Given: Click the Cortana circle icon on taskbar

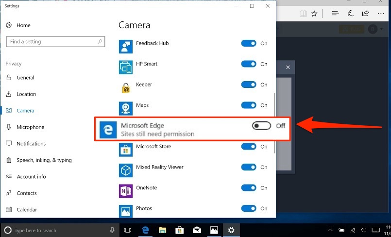Looking at the screenshot, I should 8,230.
